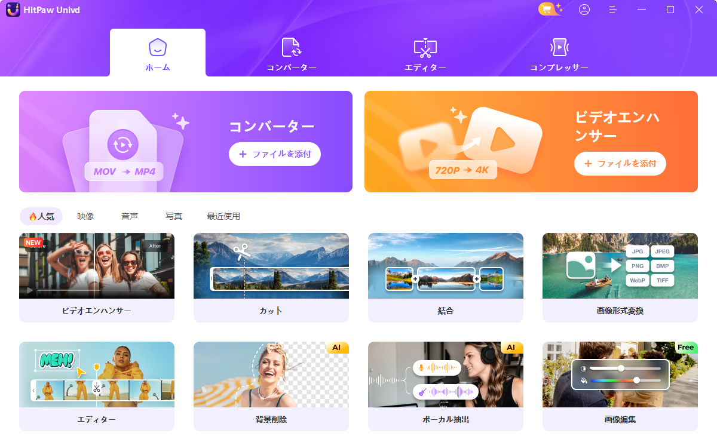Show the 最近使用 category tab
Image resolution: width=717 pixels, height=442 pixels.
(x=223, y=216)
